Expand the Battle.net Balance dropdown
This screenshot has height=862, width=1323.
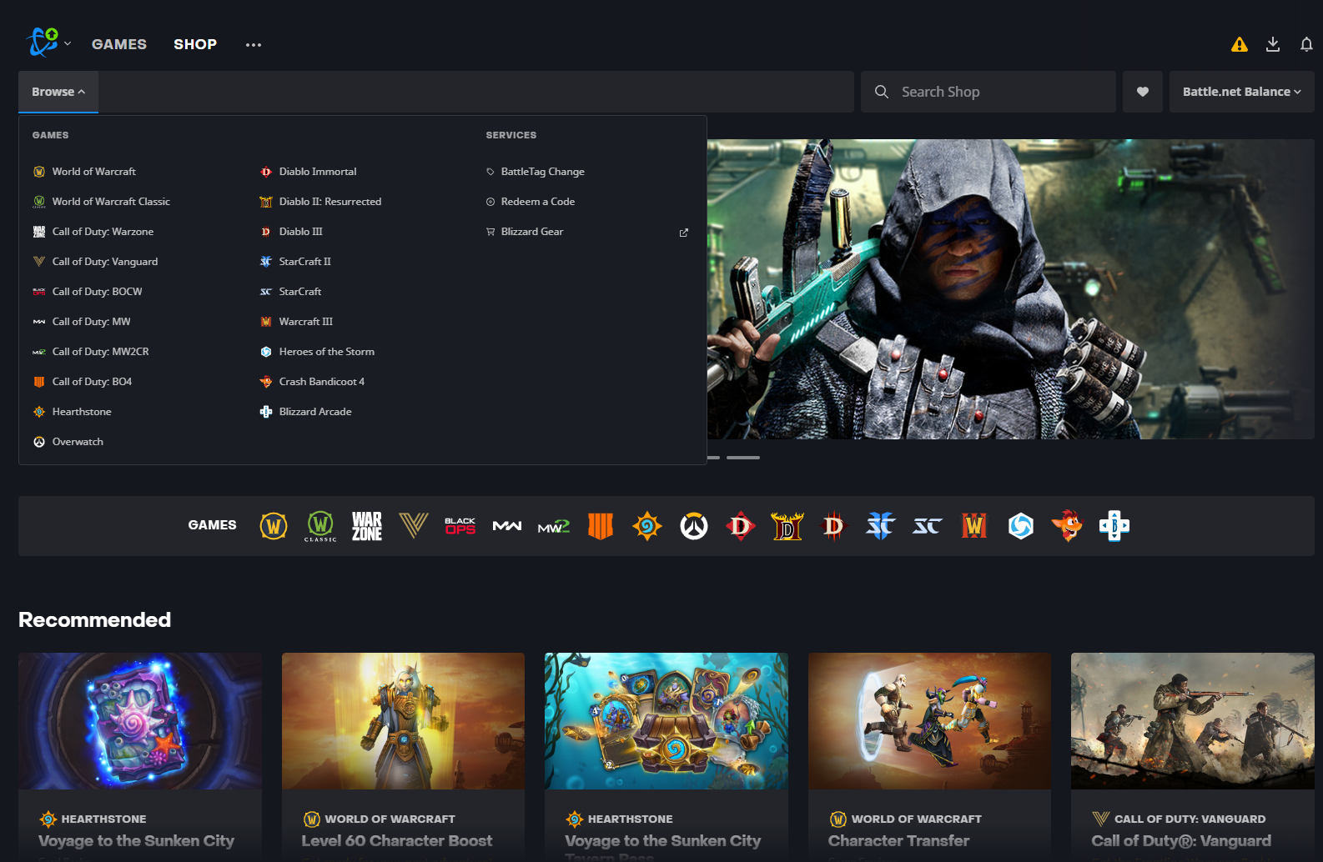click(1242, 92)
